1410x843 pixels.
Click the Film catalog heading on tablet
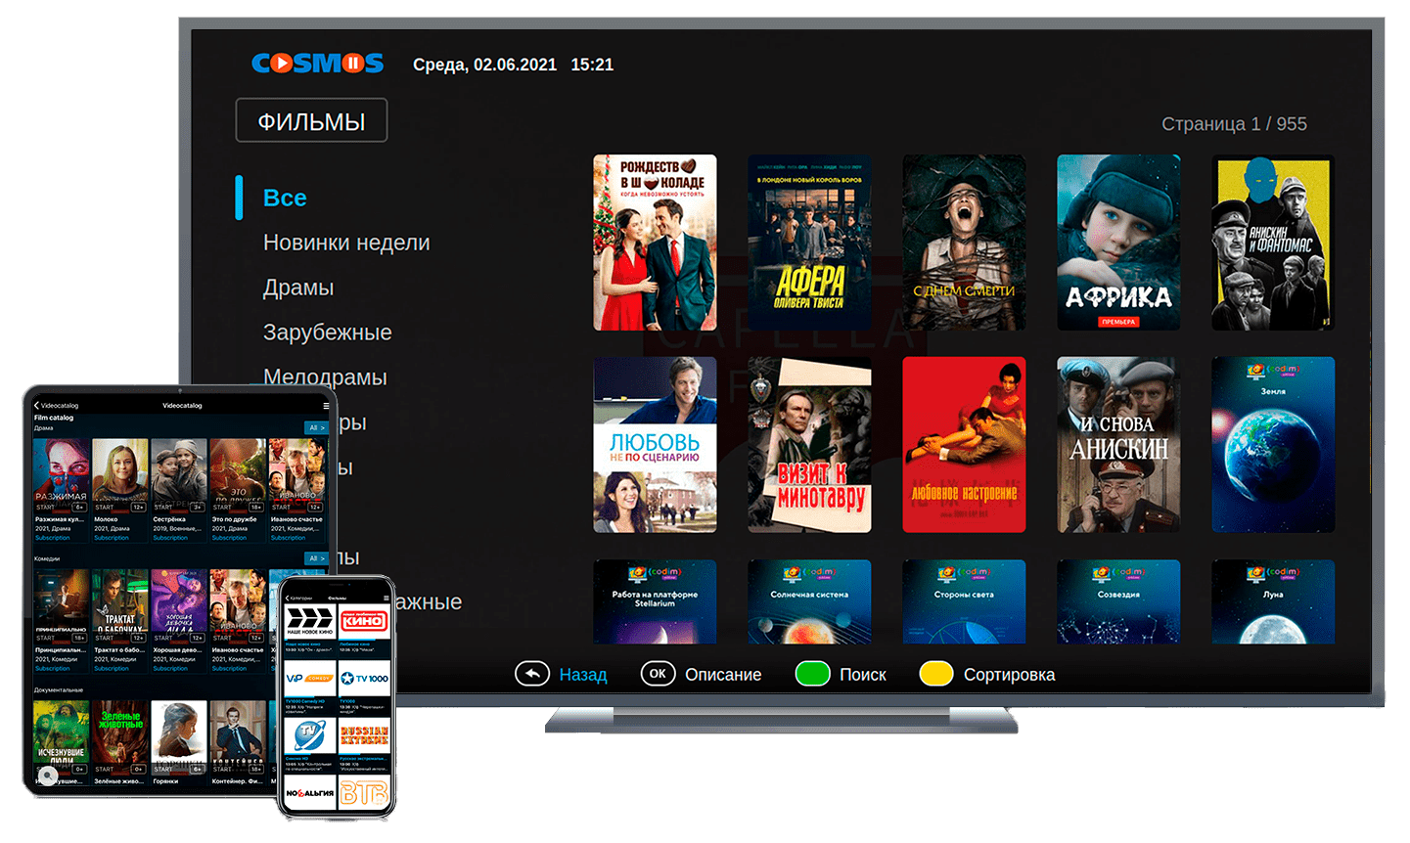click(x=54, y=418)
